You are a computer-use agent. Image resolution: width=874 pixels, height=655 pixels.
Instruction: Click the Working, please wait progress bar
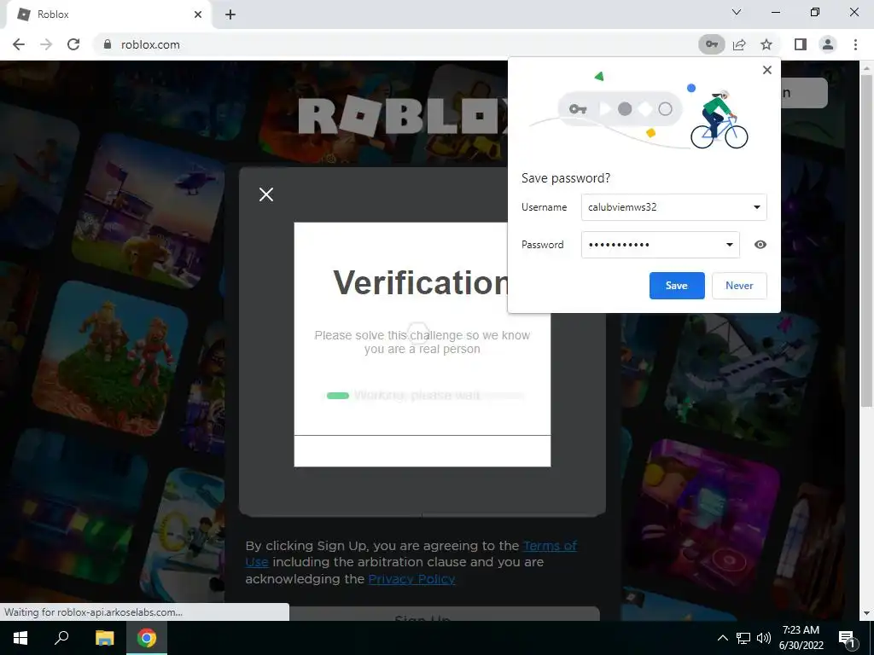coord(423,396)
